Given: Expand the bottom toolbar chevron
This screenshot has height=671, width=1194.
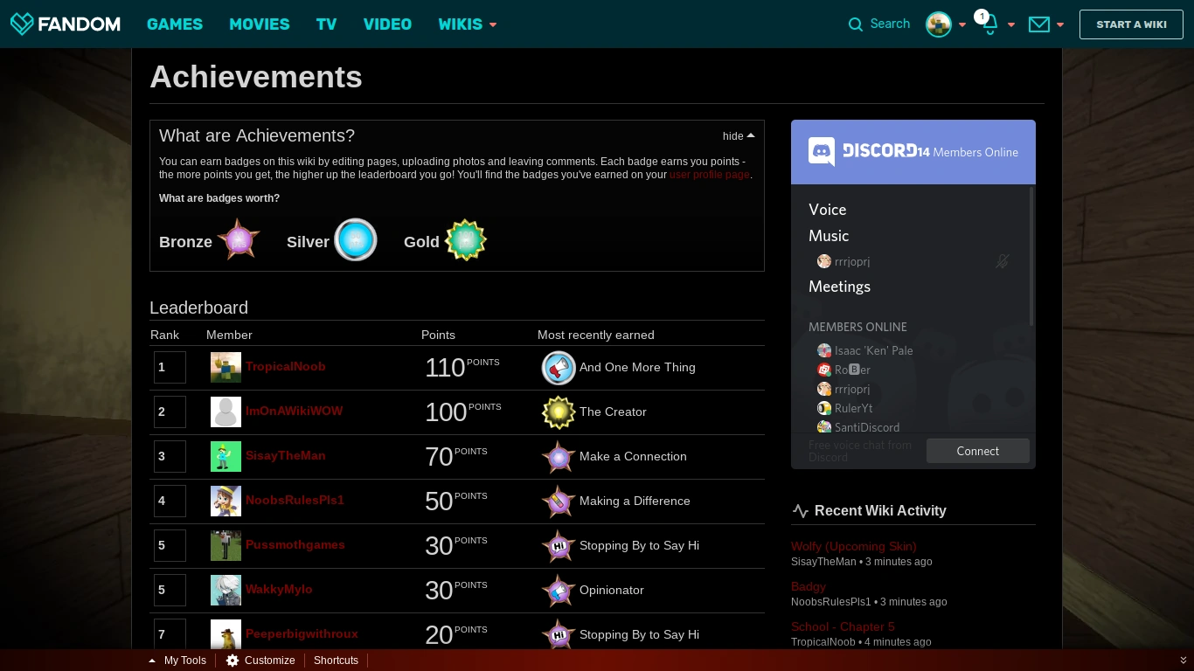Looking at the screenshot, I should [1184, 661].
